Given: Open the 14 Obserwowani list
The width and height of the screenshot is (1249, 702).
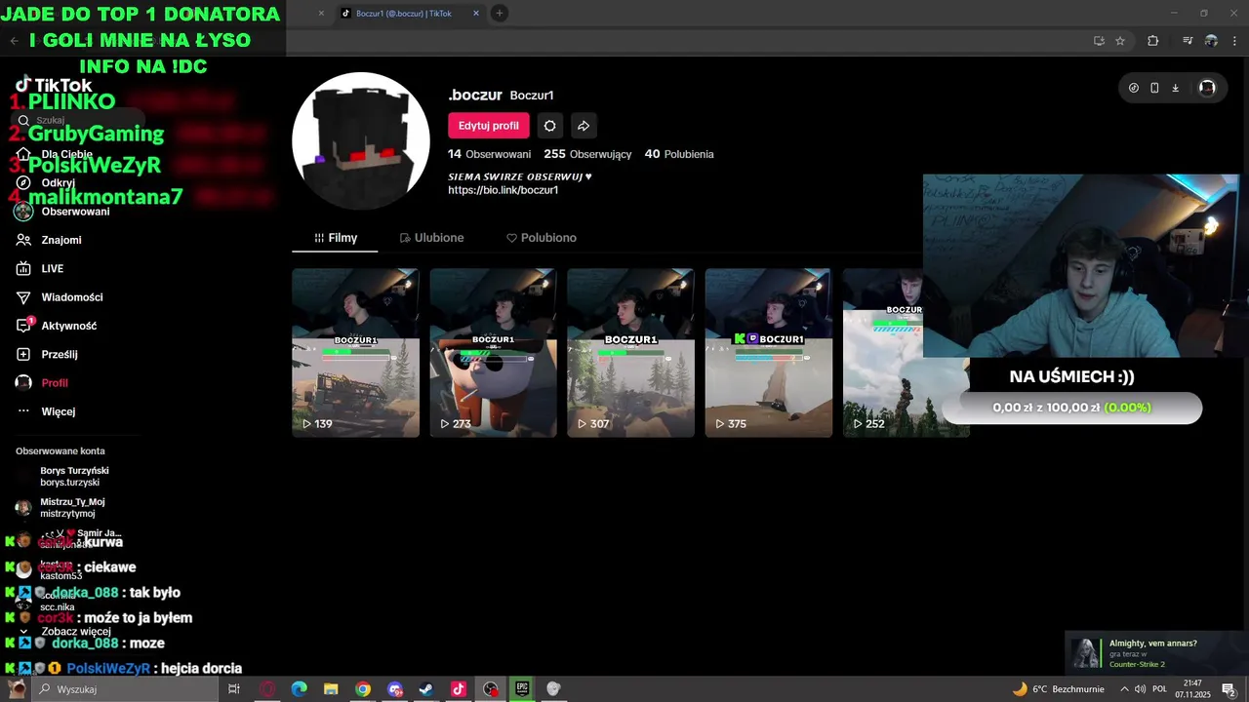Looking at the screenshot, I should (489, 154).
